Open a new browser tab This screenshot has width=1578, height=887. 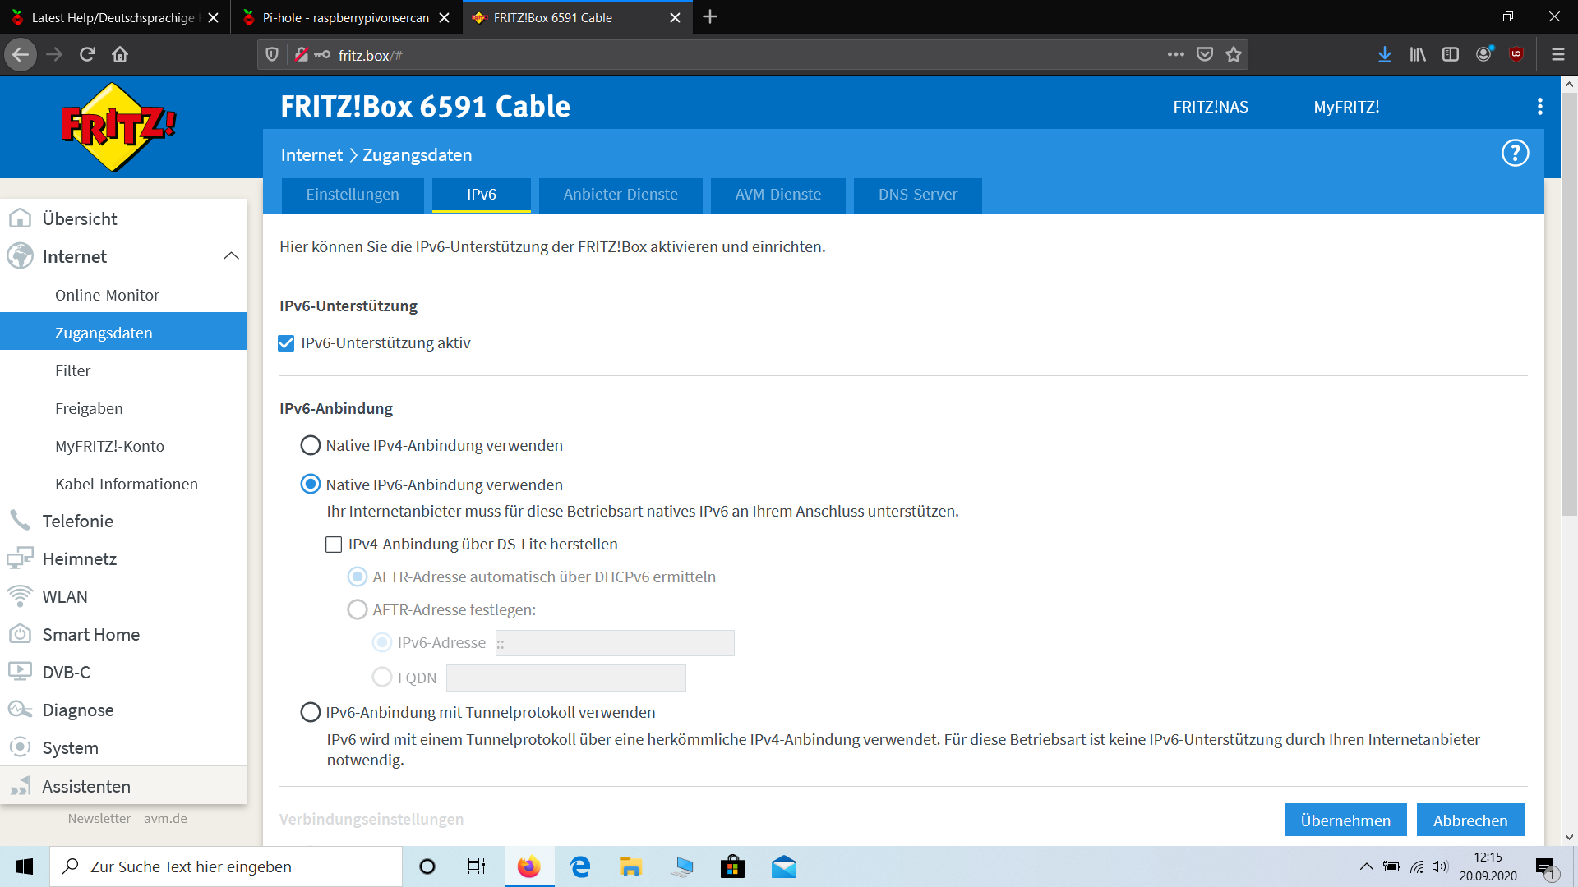pos(710,17)
